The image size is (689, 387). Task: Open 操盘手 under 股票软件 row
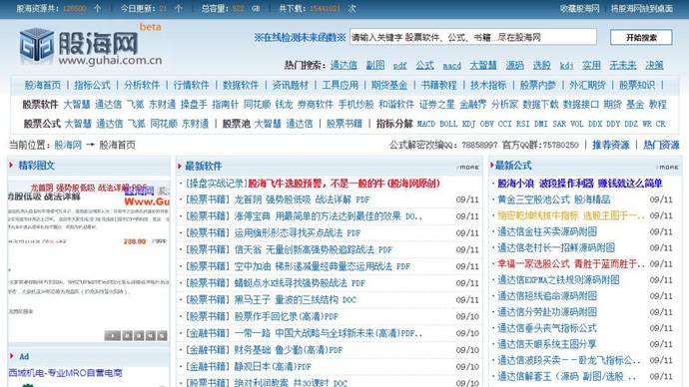pyautogui.click(x=194, y=105)
